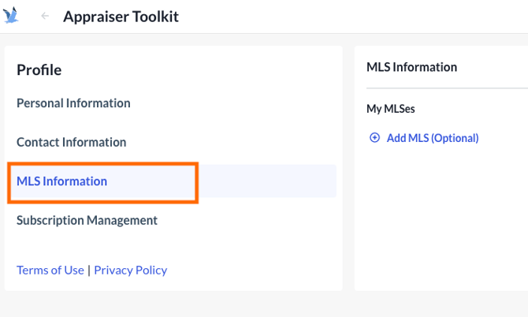
Task: Open the Terms of Use link
Action: [x=50, y=270]
